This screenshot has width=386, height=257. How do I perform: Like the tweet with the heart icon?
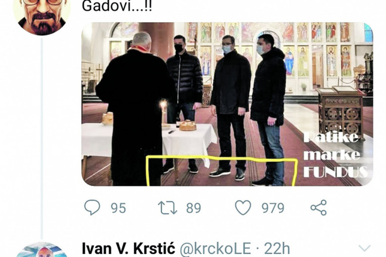pyautogui.click(x=243, y=208)
